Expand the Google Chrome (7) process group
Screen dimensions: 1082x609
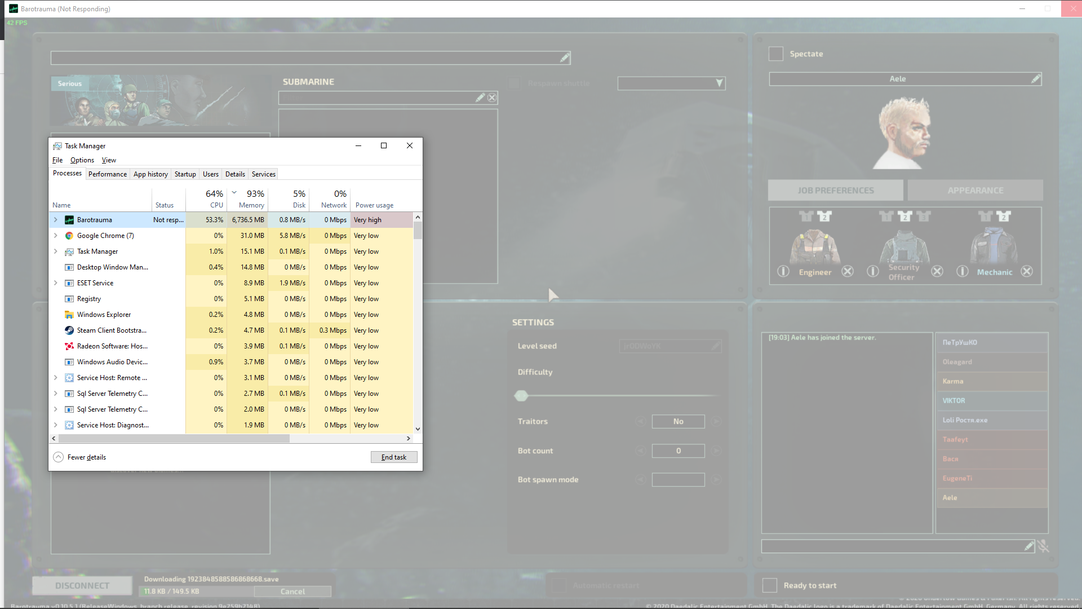pos(55,236)
